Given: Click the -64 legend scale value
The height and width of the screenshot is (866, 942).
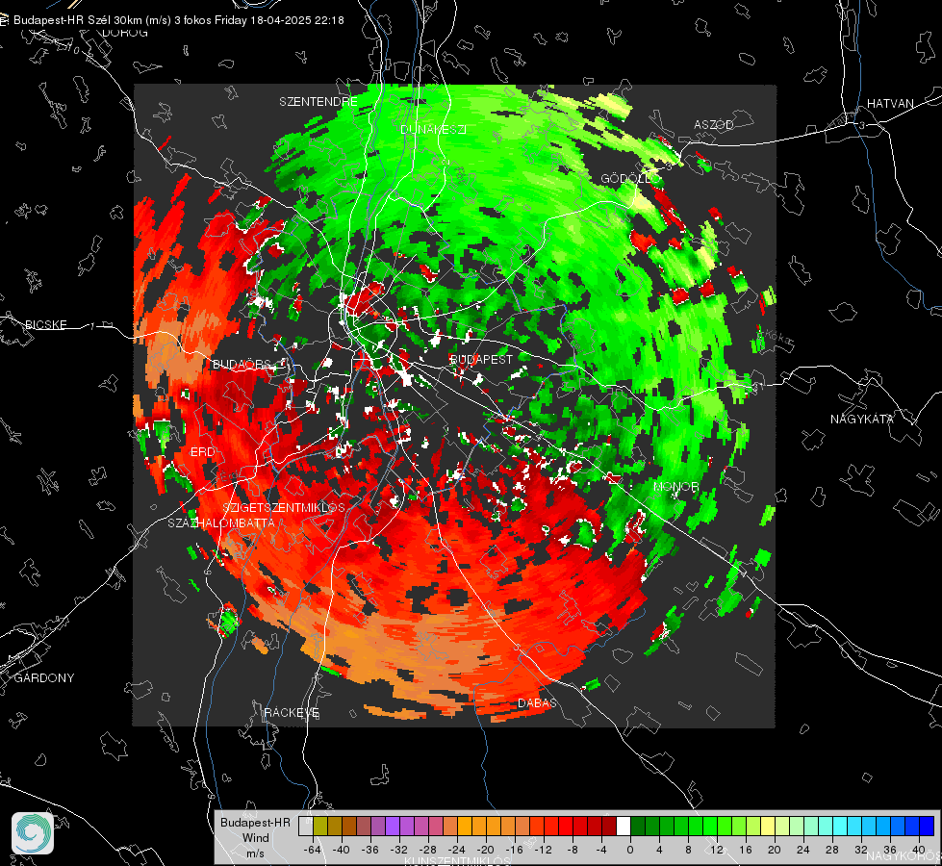Looking at the screenshot, I should point(313,850).
